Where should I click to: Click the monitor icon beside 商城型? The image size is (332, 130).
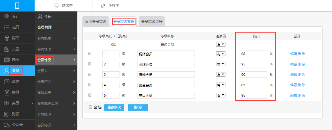point(57,6)
